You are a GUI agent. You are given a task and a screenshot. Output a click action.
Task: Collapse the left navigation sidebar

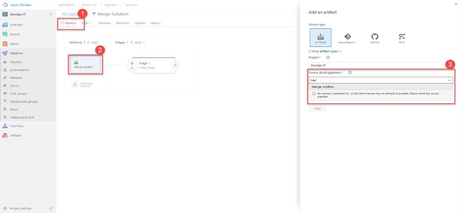[51, 208]
